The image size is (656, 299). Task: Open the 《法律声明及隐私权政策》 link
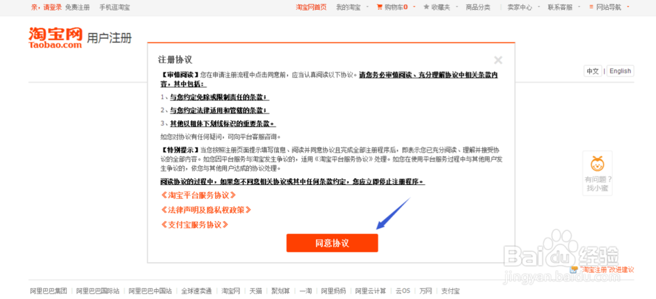point(206,210)
